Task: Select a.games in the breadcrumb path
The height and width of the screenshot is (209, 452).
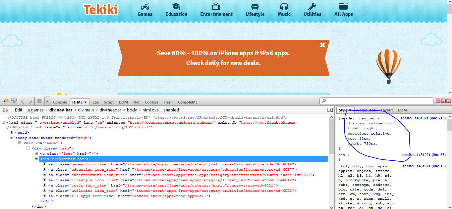Action: 35,110
